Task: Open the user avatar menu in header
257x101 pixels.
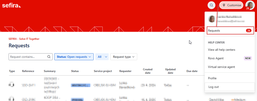Action: (250, 5)
